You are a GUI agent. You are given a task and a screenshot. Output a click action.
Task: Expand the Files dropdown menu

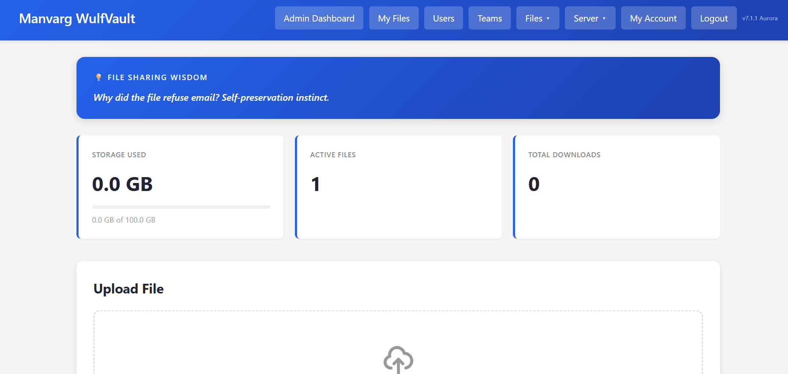click(537, 18)
